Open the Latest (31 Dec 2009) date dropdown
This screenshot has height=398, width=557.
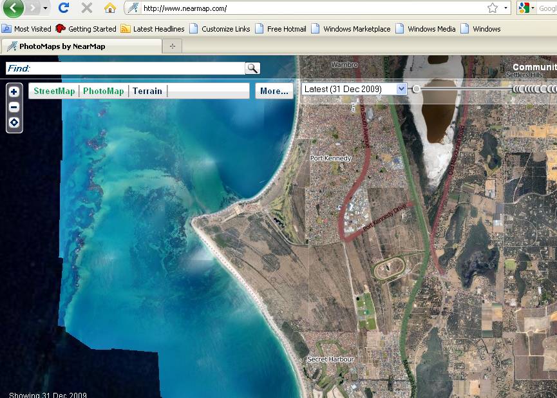401,89
